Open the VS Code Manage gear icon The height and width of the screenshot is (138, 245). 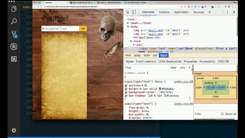14,130
